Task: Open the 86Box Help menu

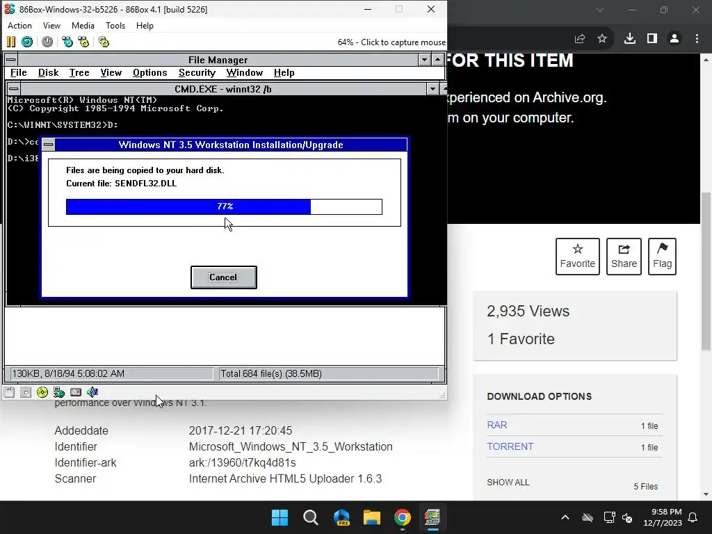Action: pyautogui.click(x=145, y=26)
